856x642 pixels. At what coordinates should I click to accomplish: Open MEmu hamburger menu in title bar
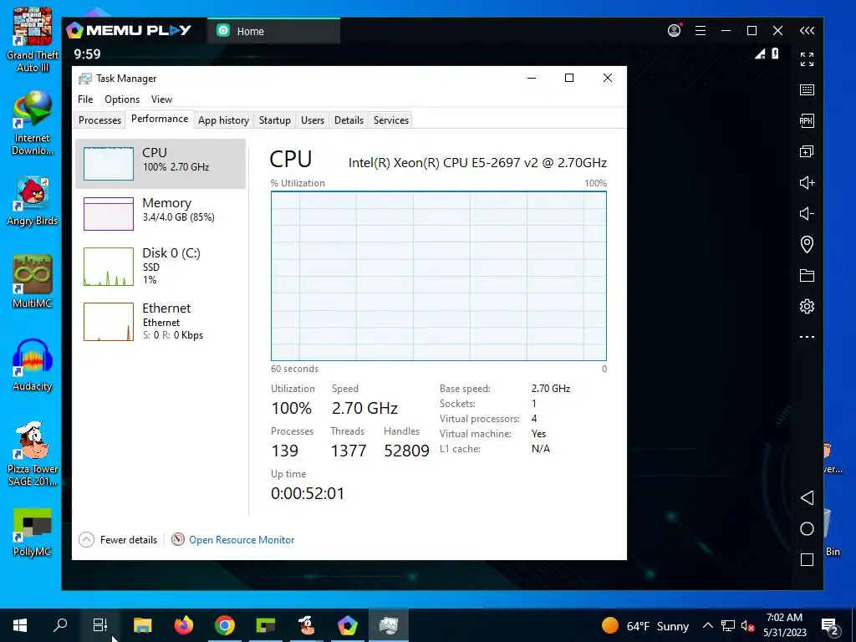tap(701, 31)
